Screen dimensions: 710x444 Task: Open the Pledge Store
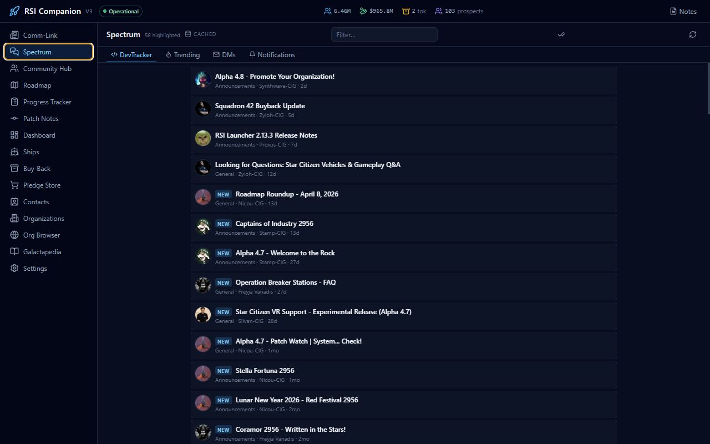pyautogui.click(x=48, y=185)
